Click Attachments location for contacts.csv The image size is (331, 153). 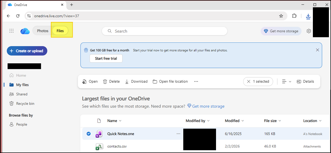312,146
